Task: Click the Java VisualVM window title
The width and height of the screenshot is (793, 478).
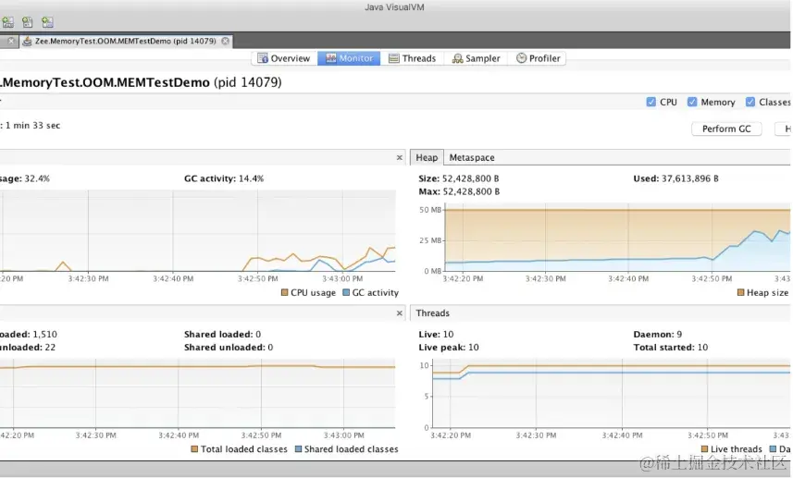Action: pos(394,7)
